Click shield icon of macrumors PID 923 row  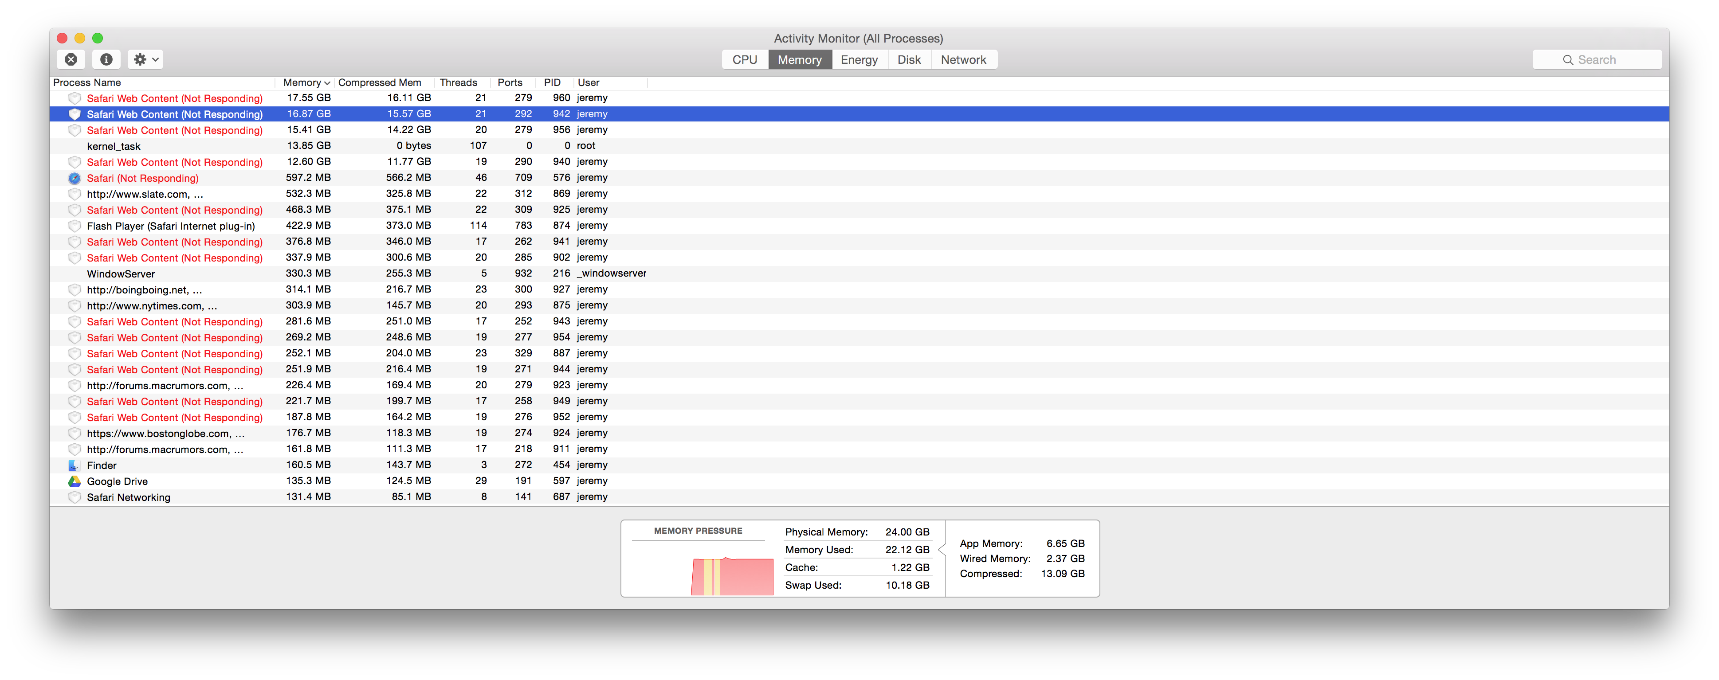(x=74, y=385)
